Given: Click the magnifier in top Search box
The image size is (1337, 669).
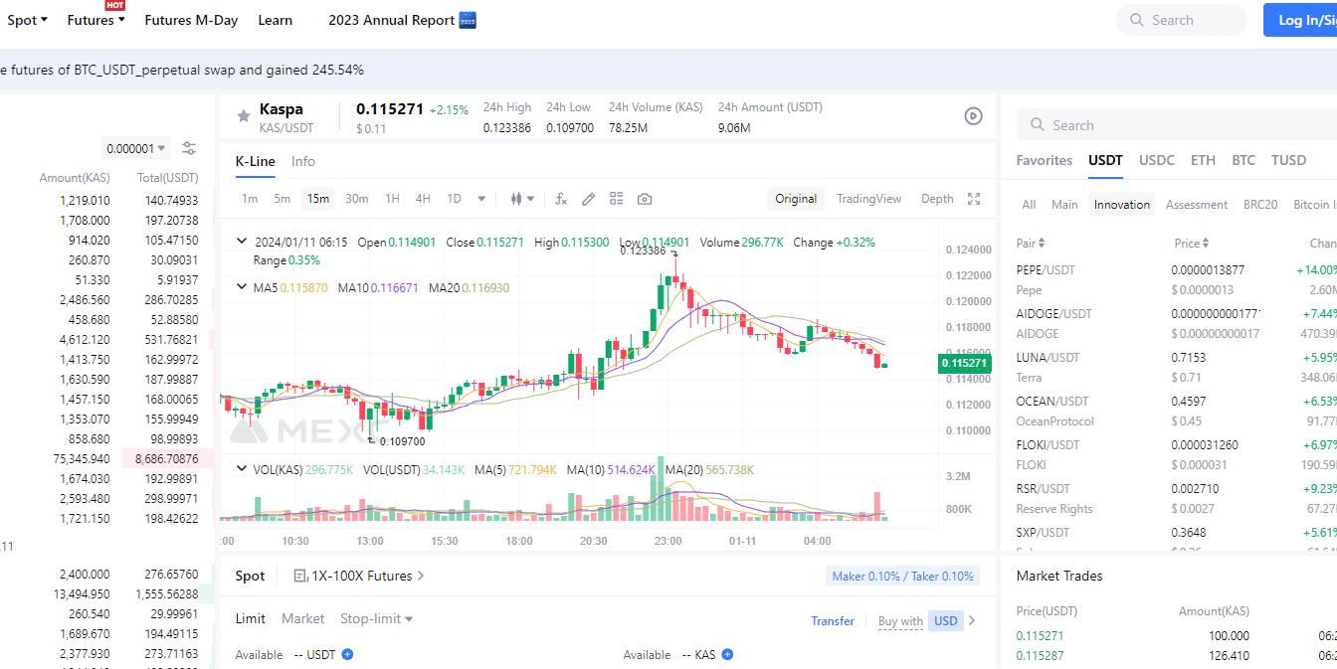Looking at the screenshot, I should (1137, 20).
